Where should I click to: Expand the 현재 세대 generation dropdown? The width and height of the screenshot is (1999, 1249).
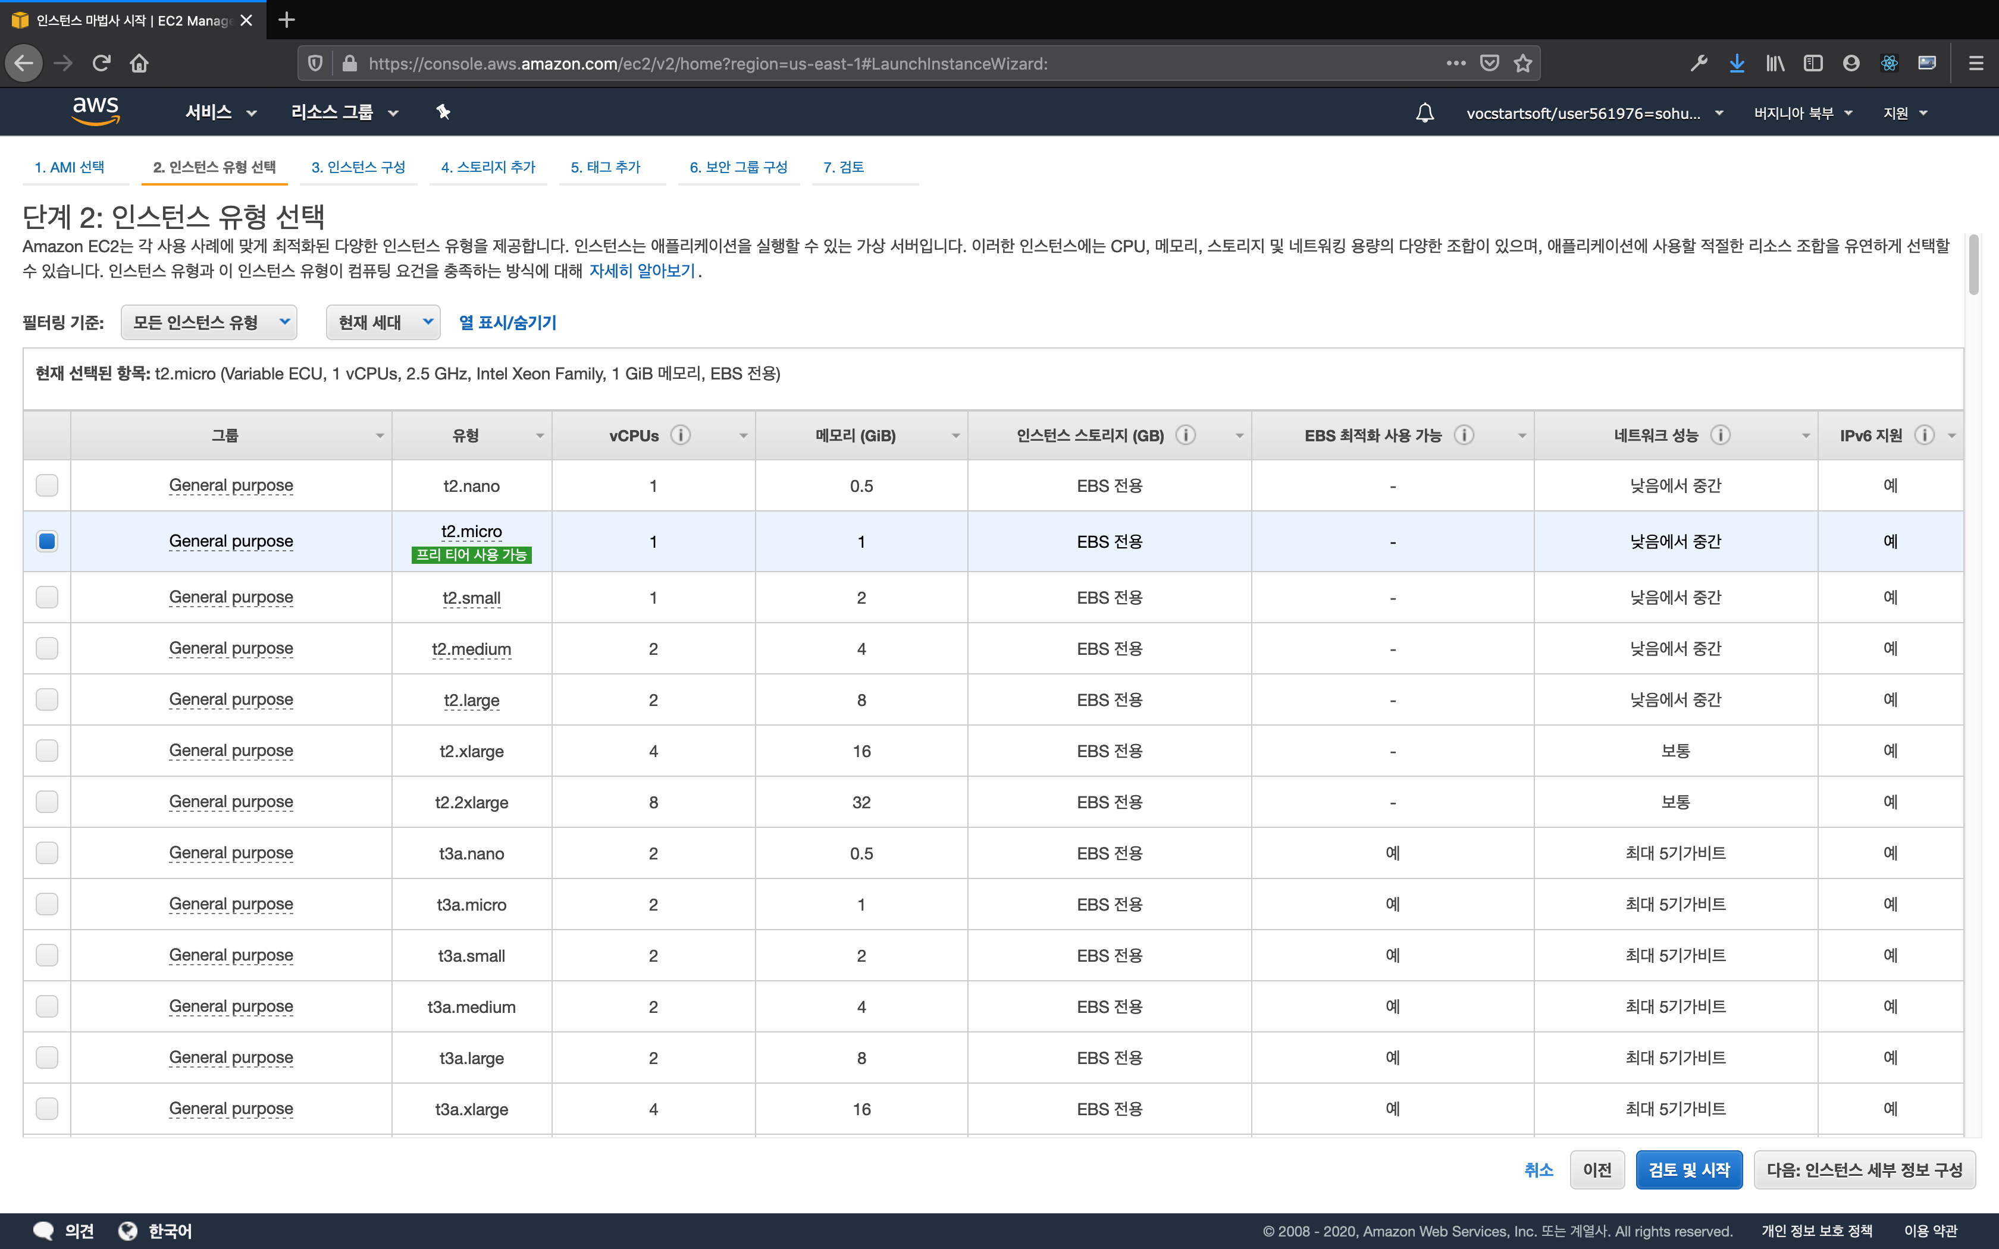383,322
